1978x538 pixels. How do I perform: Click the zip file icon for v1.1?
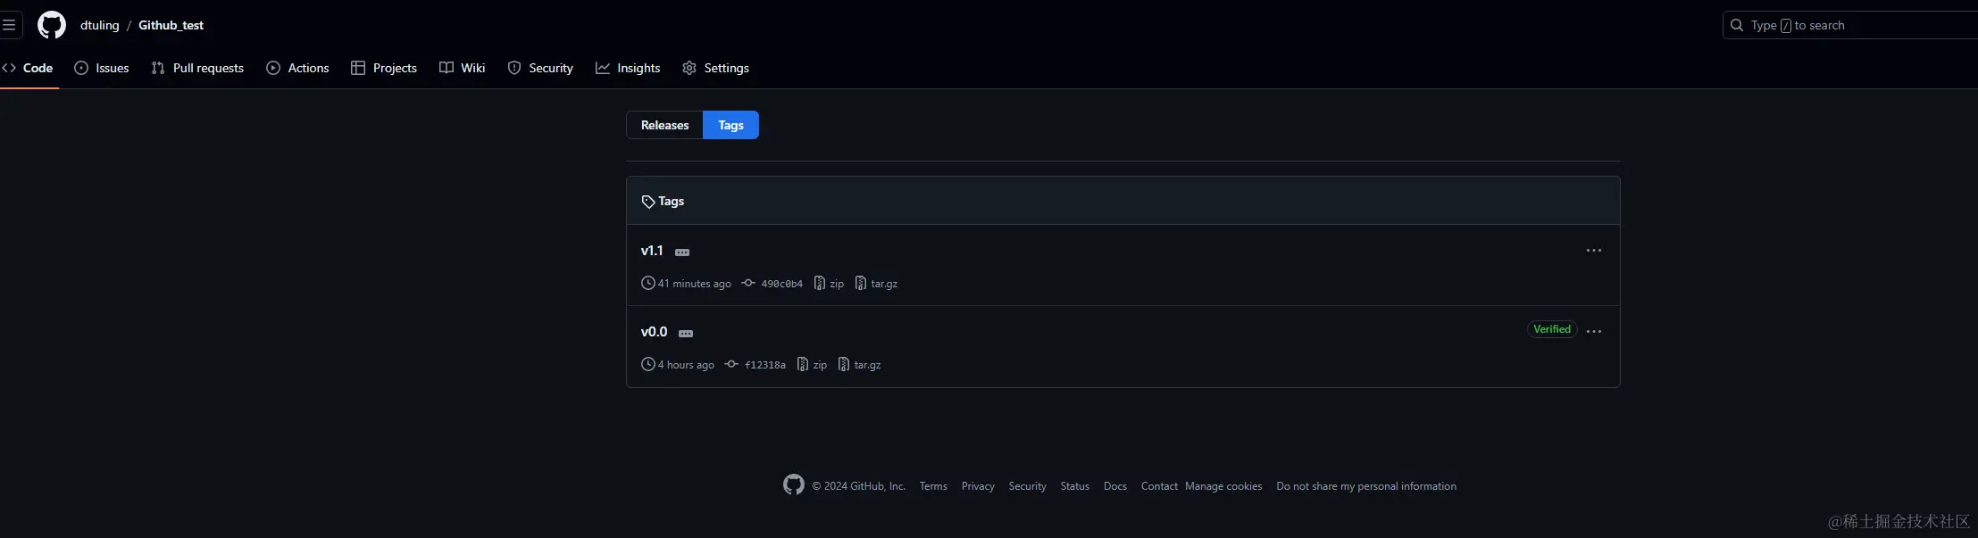[x=820, y=283]
